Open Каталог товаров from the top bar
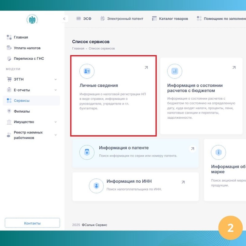The image size is (246, 246). coord(170,19)
